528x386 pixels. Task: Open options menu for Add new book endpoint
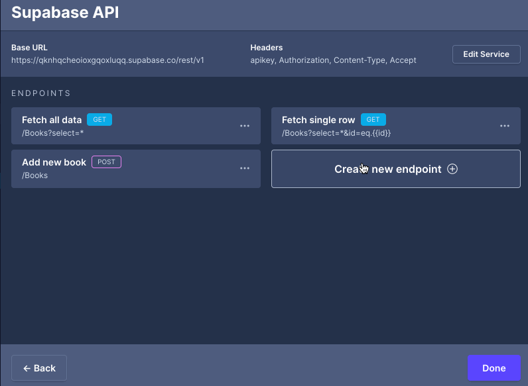[245, 168]
